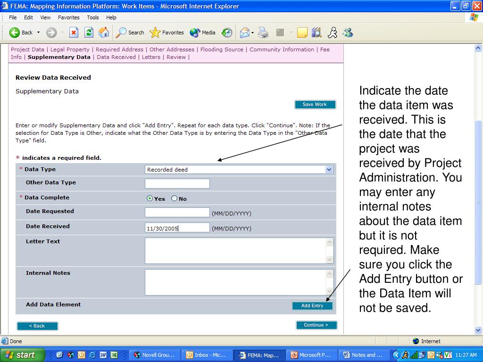Open the Legal Property link
This screenshot has height=362, width=483.
click(x=70, y=49)
